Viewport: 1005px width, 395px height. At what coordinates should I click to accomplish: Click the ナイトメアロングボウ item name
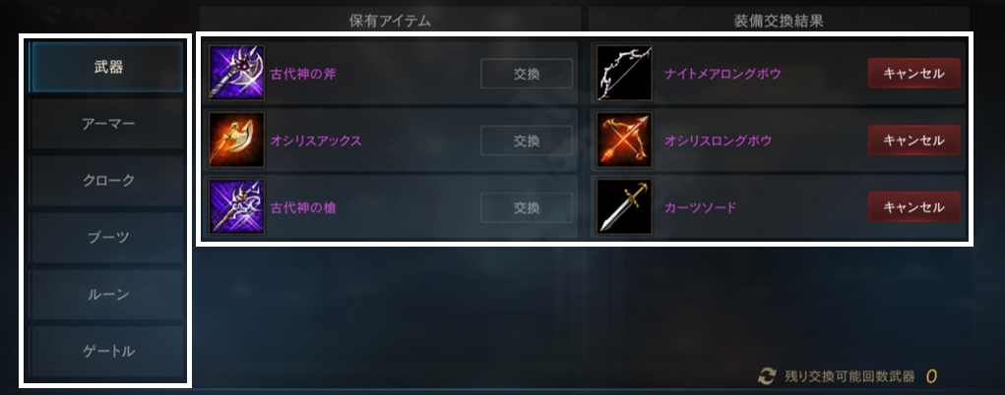[x=722, y=74]
